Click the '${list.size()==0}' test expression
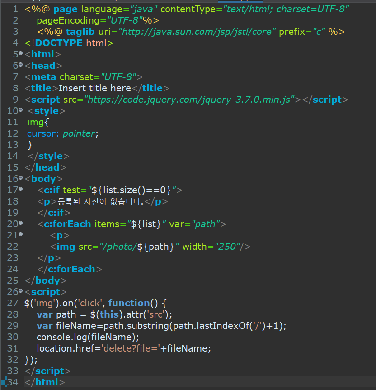The image size is (376, 390). click(x=132, y=190)
